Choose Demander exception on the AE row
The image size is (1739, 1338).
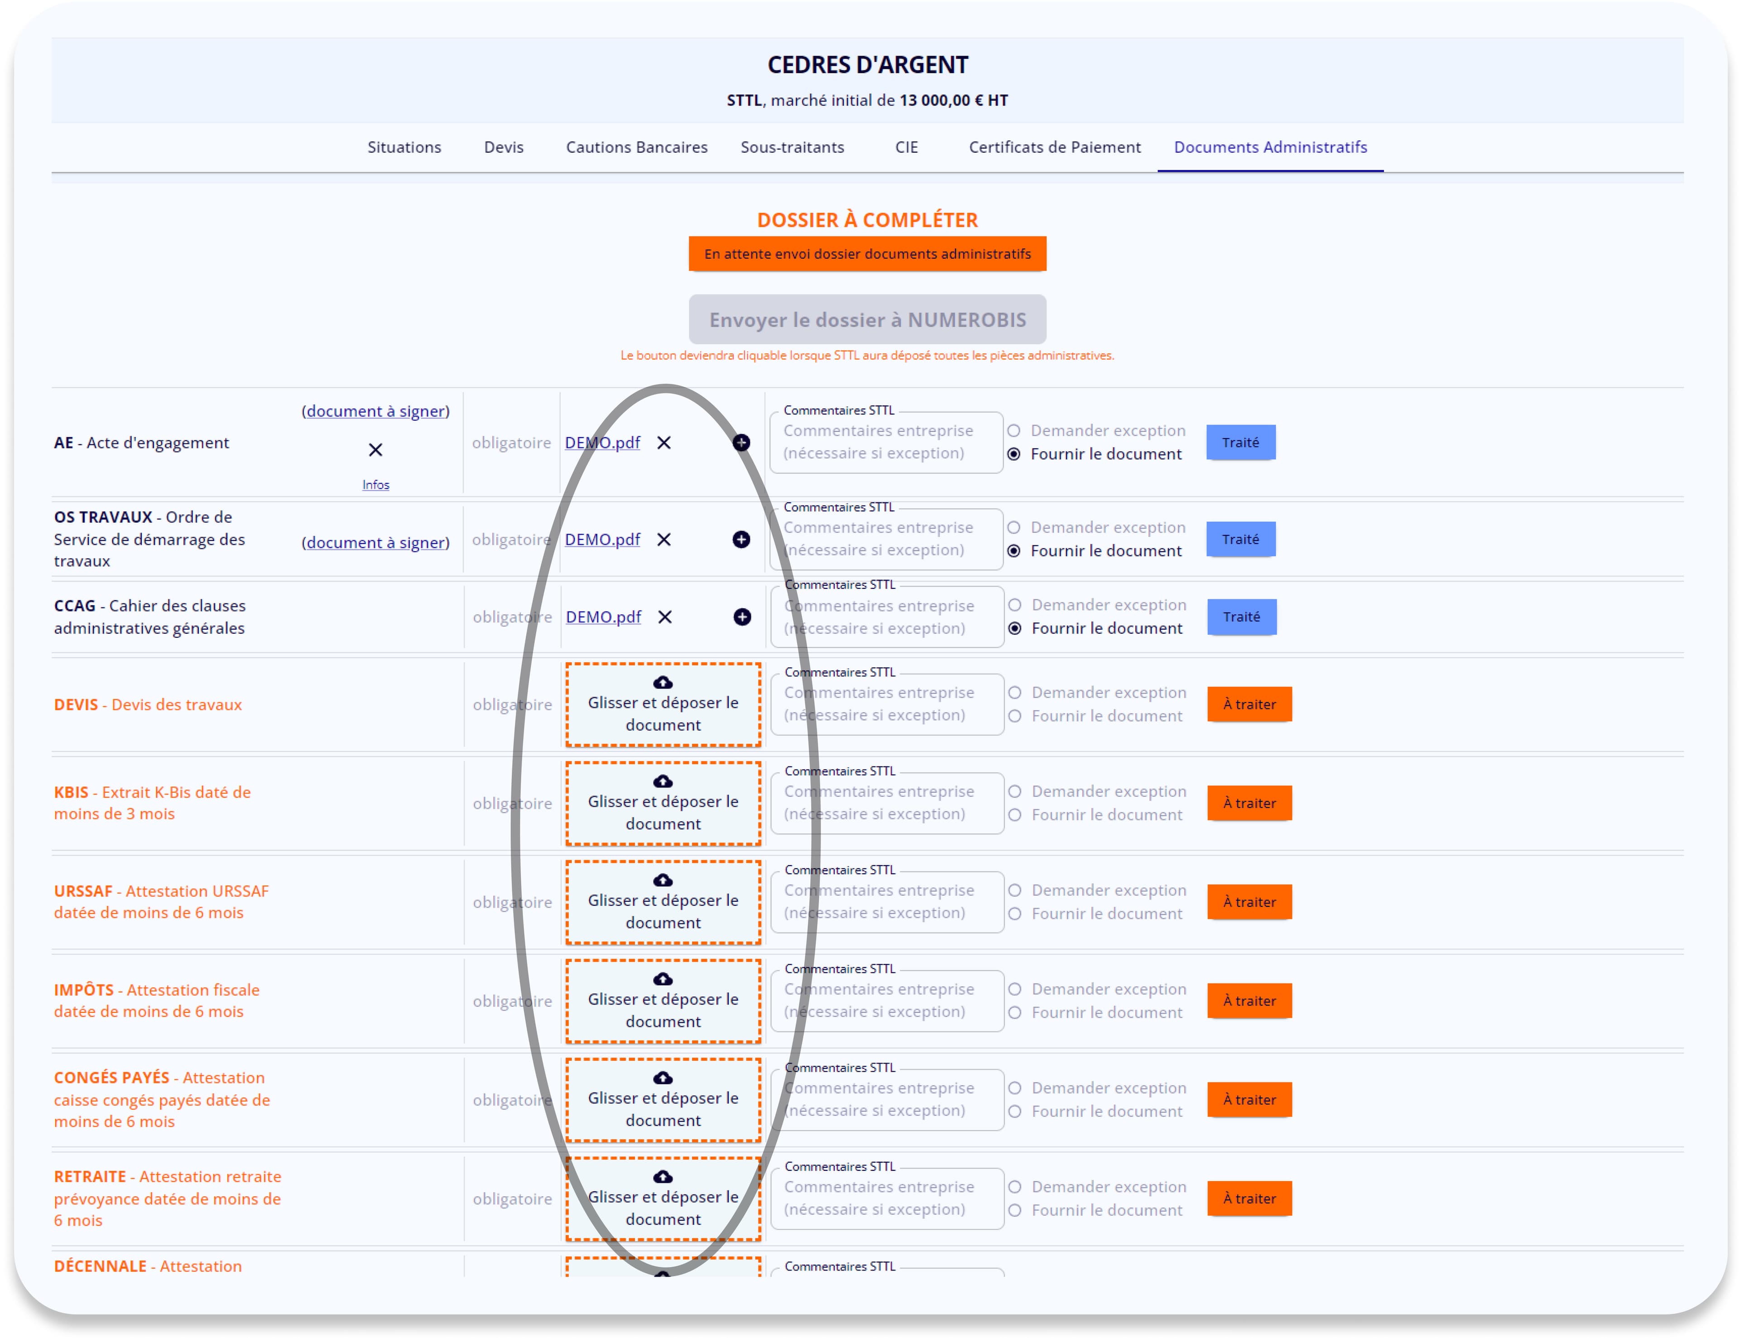1014,430
